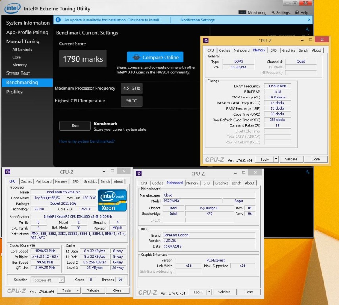Screen dimensions: 339x305
Task: Open Profiles in XTU sidebar
Action: (14, 92)
